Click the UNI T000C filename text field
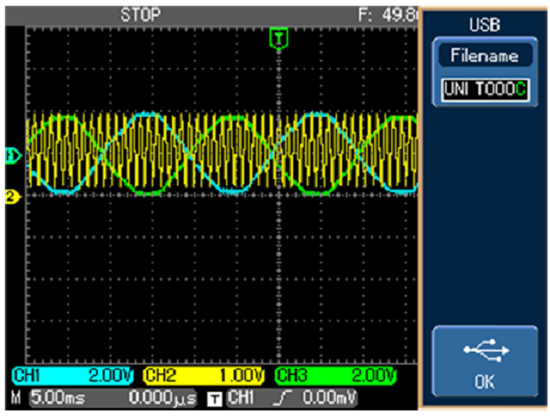 pyautogui.click(x=483, y=90)
